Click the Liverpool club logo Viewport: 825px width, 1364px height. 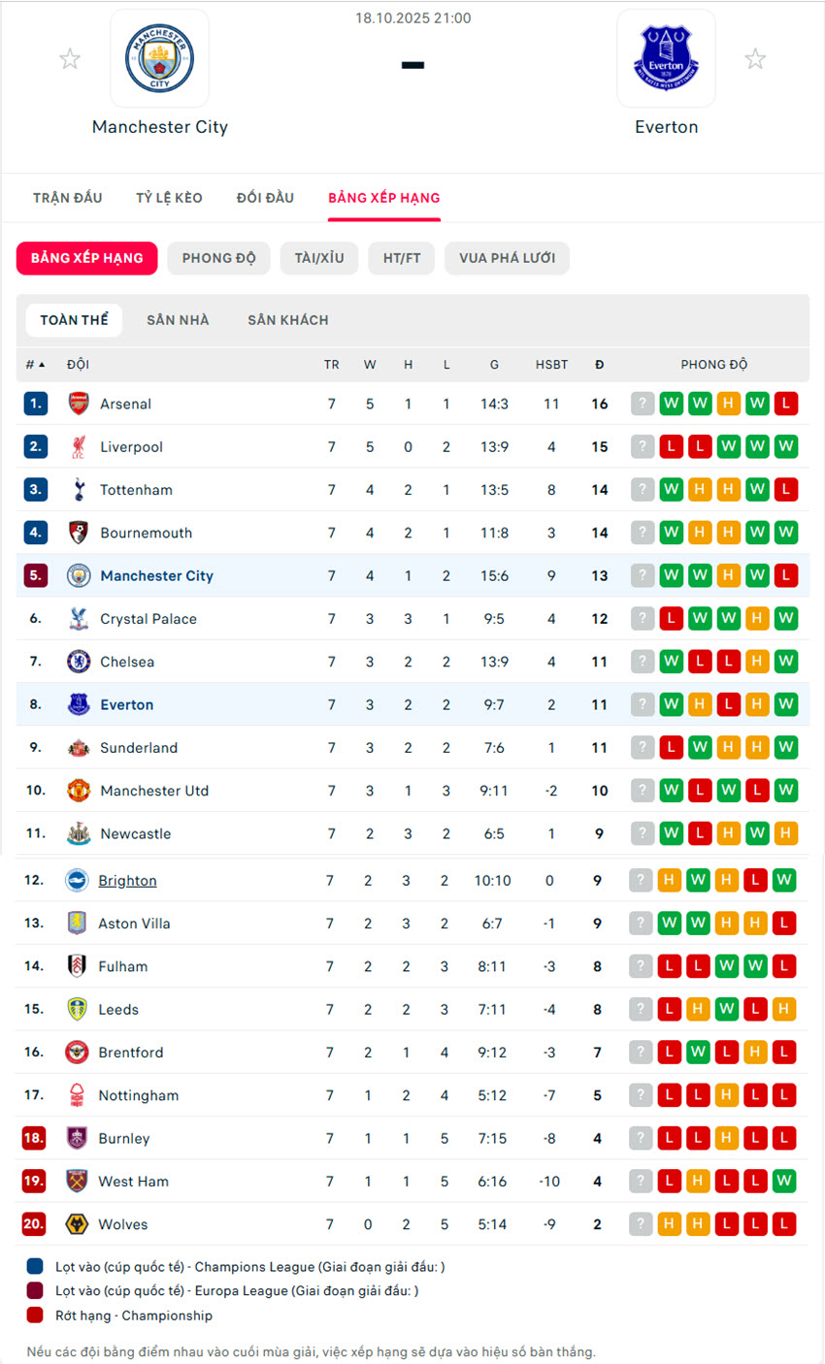[x=79, y=447]
